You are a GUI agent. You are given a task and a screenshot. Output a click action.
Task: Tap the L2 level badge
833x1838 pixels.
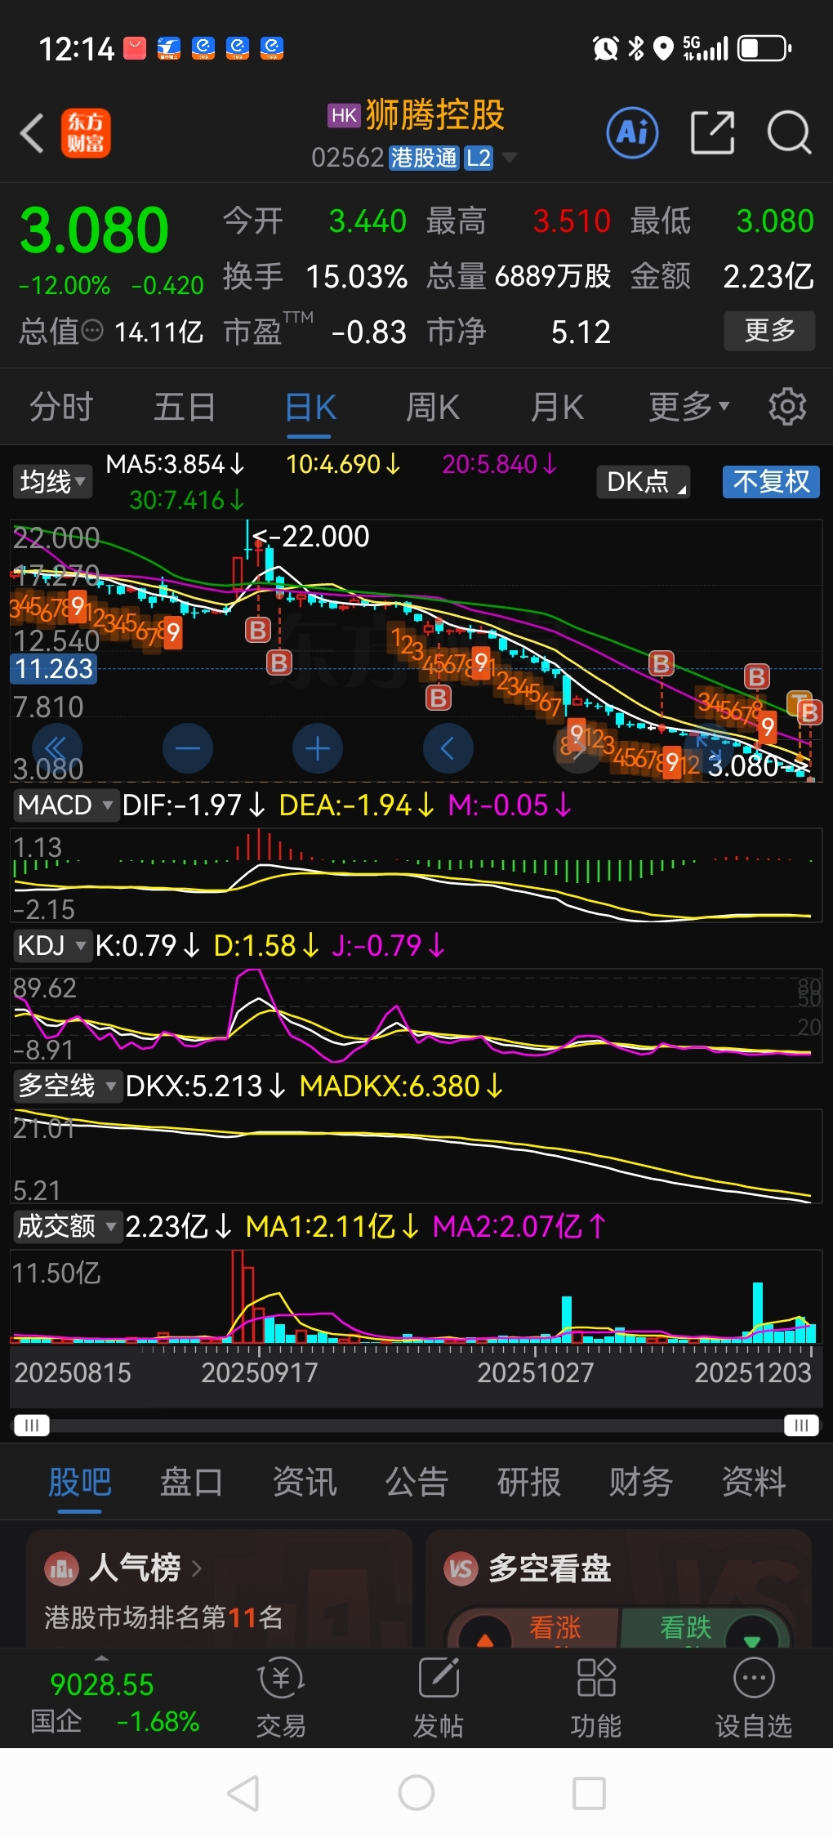tap(479, 158)
